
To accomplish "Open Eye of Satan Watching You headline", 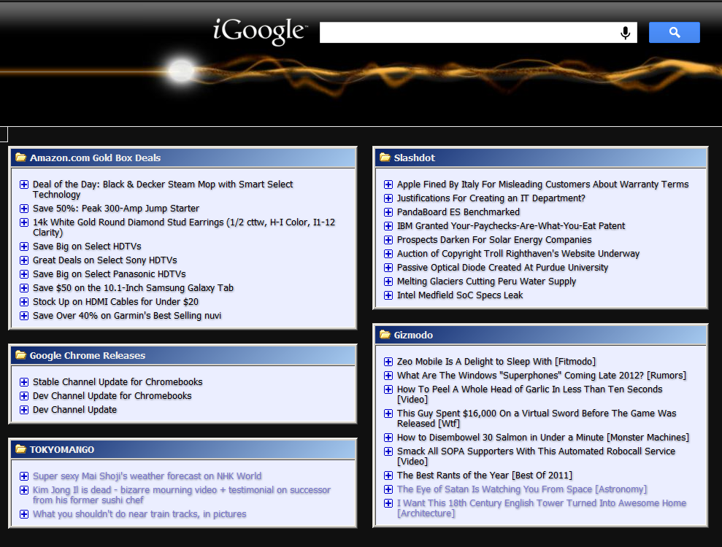I will [x=522, y=489].
